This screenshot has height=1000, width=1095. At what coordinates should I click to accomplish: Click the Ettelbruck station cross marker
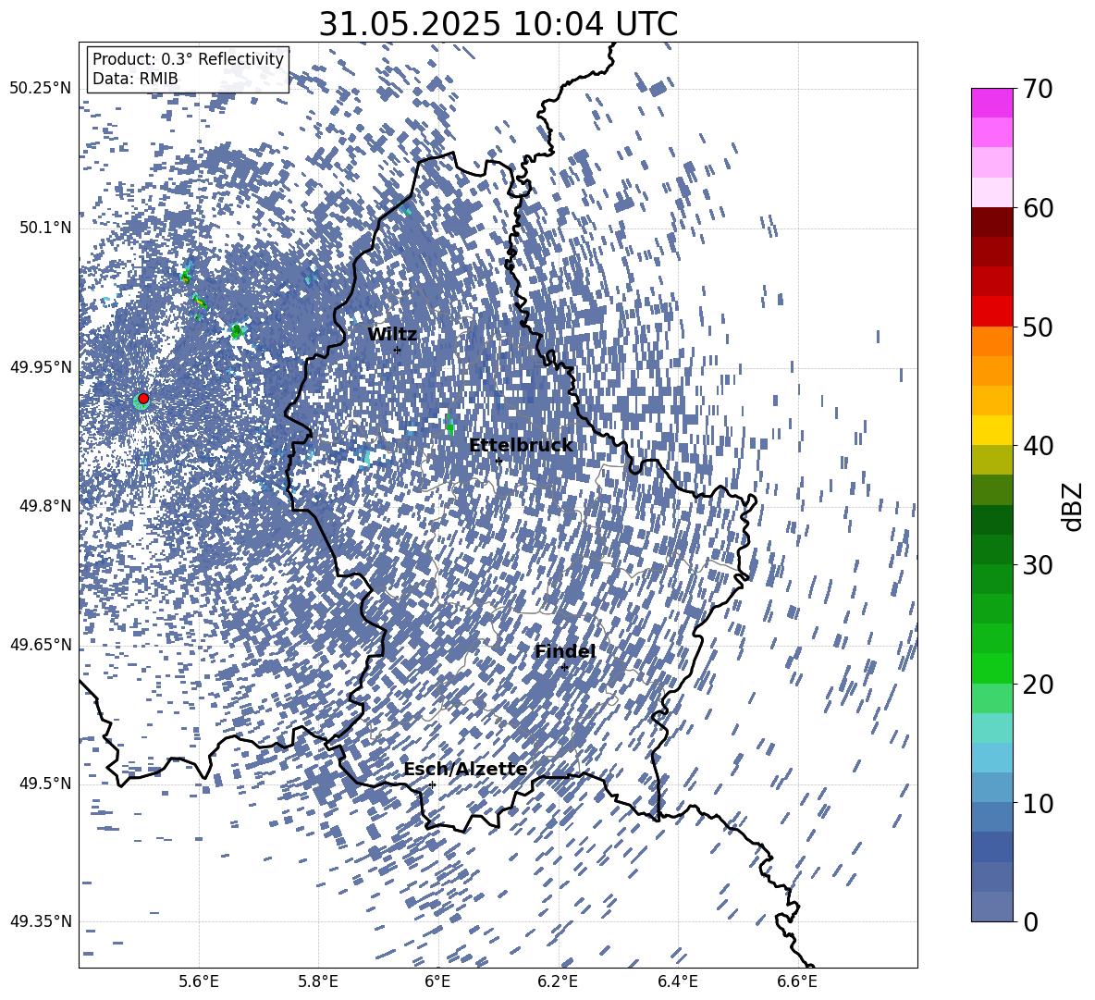[498, 461]
